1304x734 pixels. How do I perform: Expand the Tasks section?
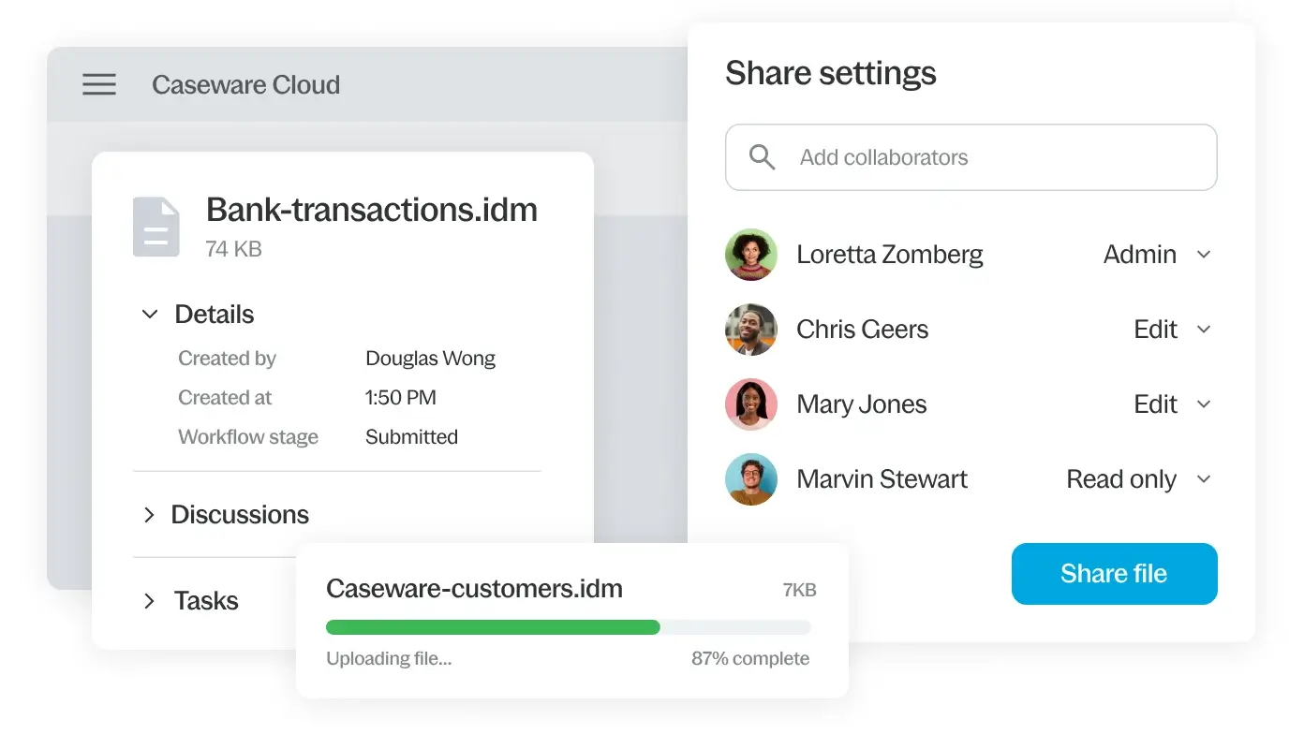coord(149,601)
